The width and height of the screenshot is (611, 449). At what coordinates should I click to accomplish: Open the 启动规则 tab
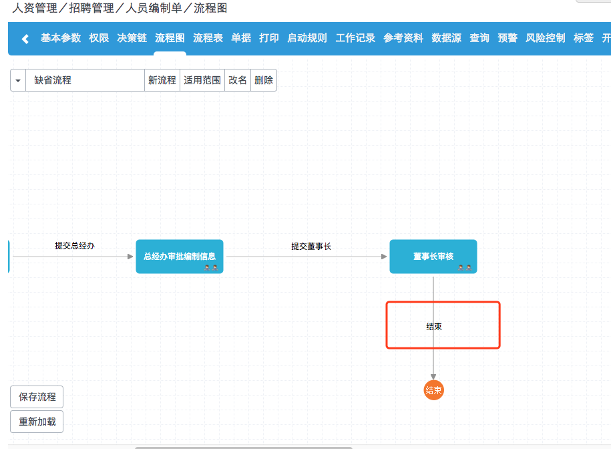[x=307, y=38]
